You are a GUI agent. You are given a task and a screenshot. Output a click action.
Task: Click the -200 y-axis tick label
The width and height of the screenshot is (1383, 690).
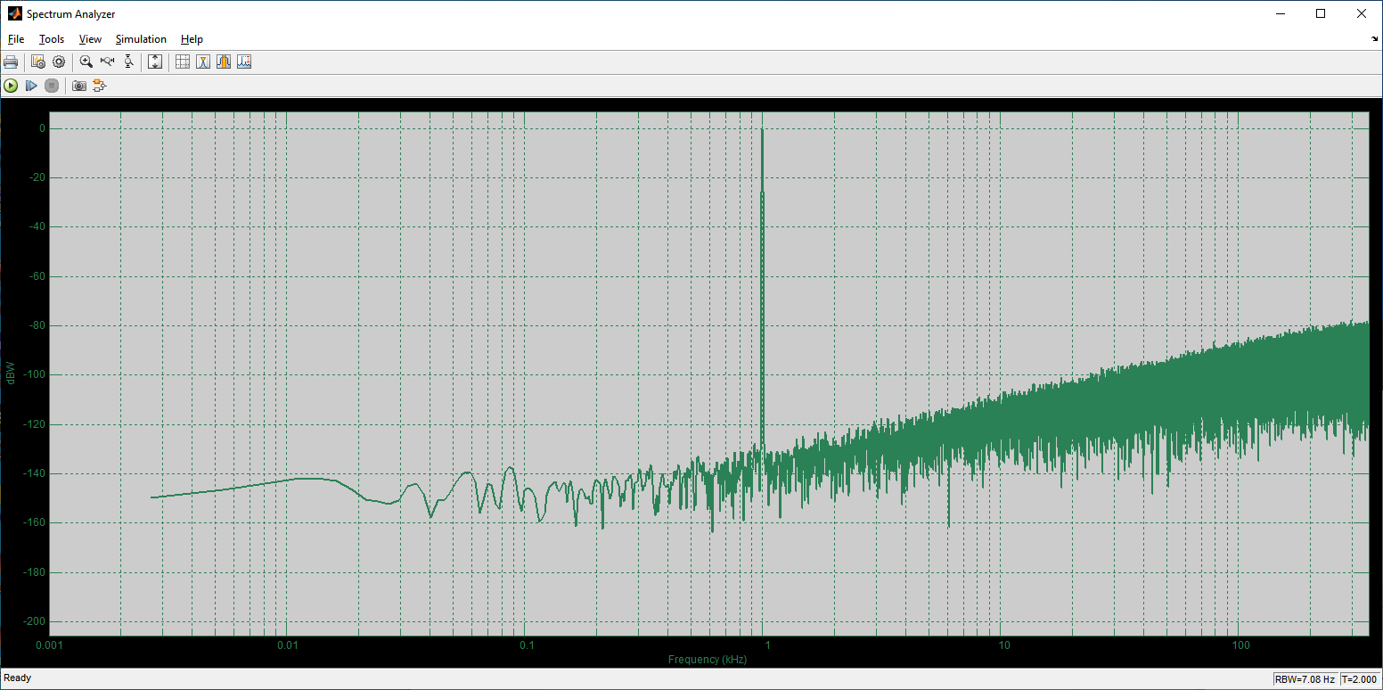(32, 621)
